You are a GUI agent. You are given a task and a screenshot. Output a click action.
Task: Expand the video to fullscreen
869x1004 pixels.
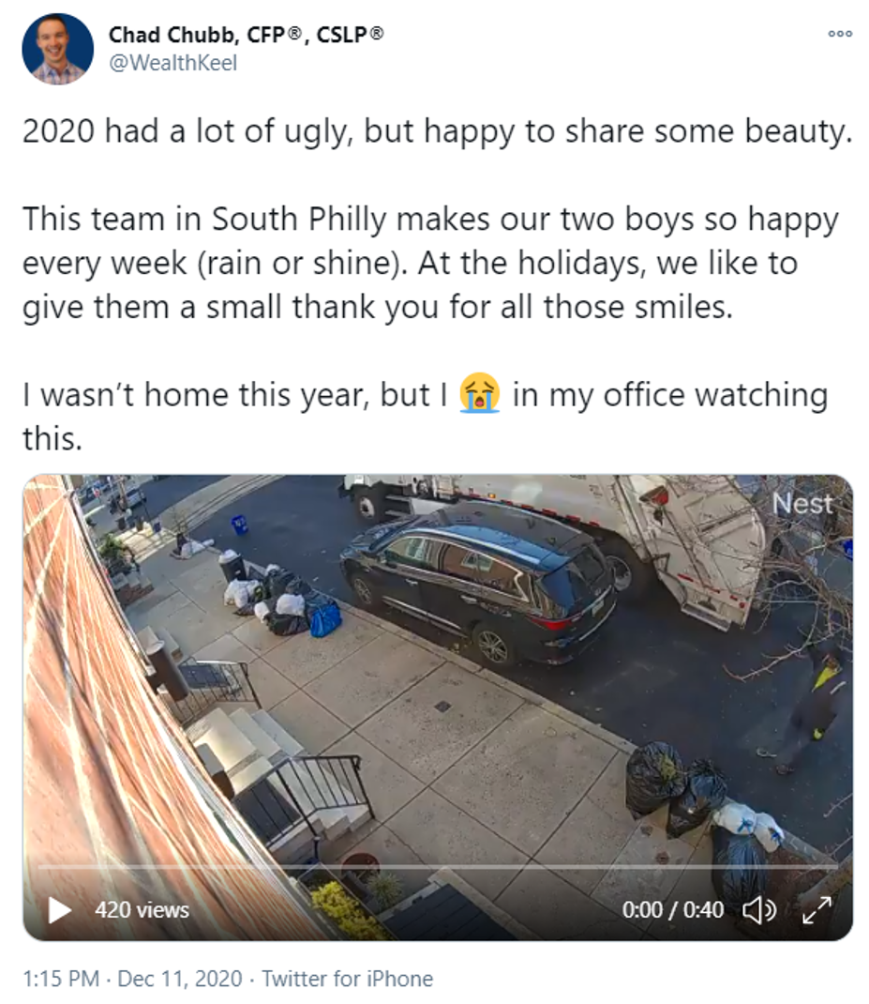pos(817,910)
